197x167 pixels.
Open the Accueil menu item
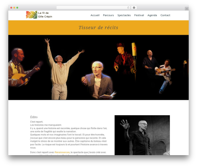pos(95,15)
